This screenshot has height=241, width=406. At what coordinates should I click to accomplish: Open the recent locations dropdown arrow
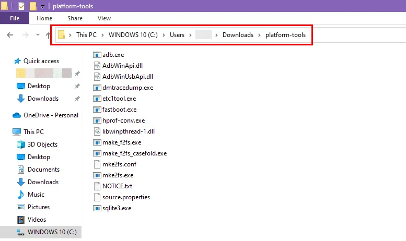click(38, 34)
